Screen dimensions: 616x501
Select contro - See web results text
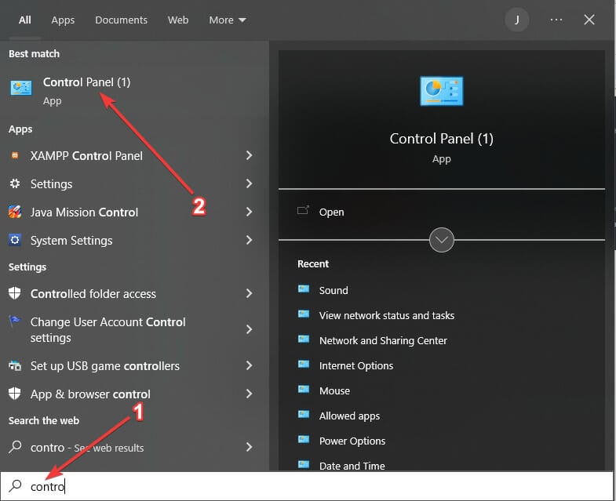tap(87, 448)
